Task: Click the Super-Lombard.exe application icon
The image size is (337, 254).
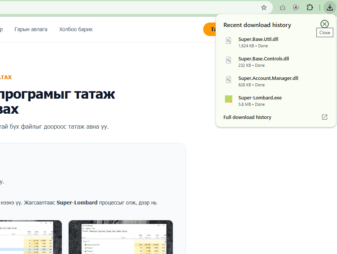Action: (x=229, y=99)
